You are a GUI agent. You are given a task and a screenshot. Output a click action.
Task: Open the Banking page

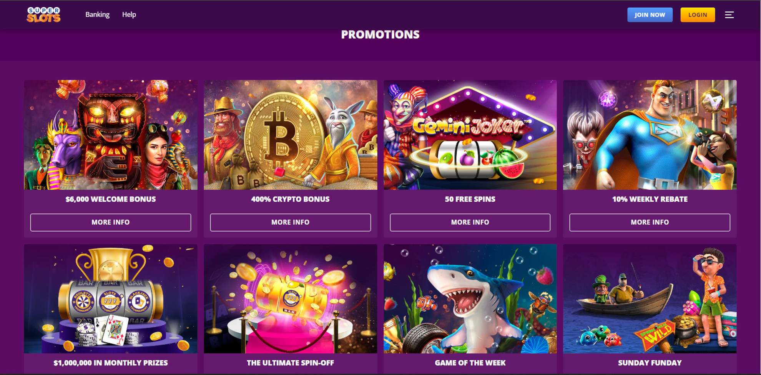pos(97,14)
